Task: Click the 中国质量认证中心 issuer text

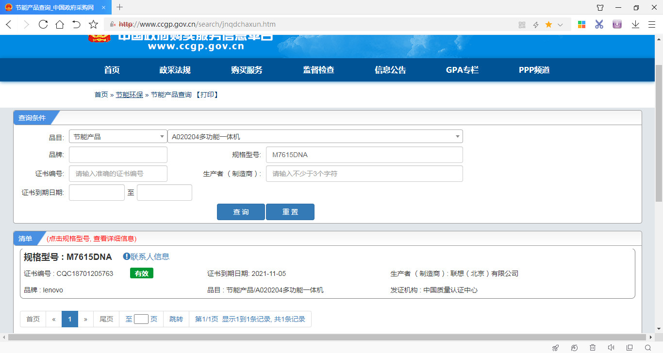Action: point(450,290)
